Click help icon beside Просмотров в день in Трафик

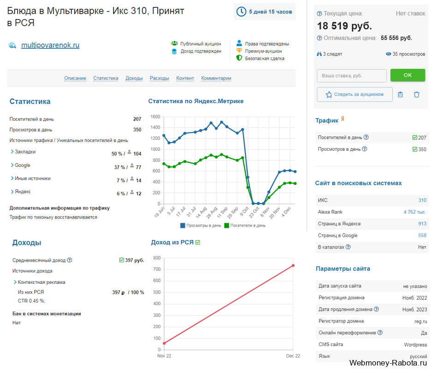365,149
